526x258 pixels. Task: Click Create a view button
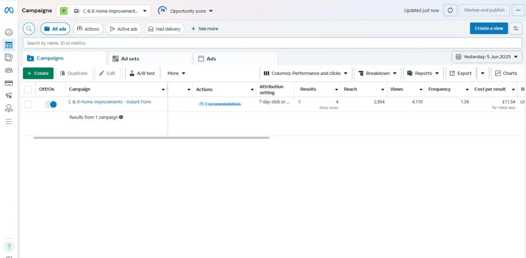click(x=489, y=28)
